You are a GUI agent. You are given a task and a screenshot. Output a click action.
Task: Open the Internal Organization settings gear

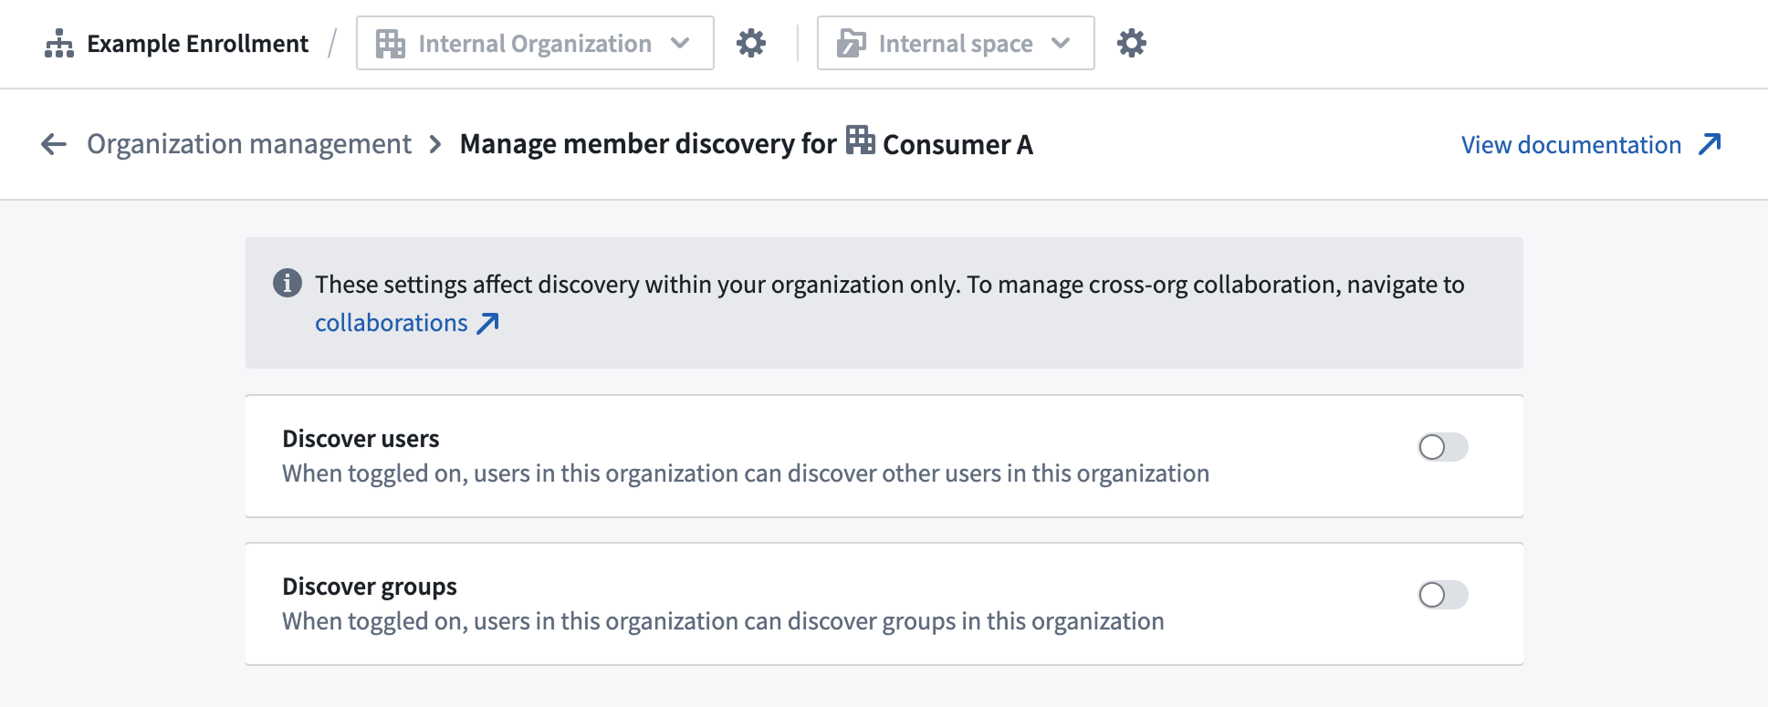coord(750,43)
